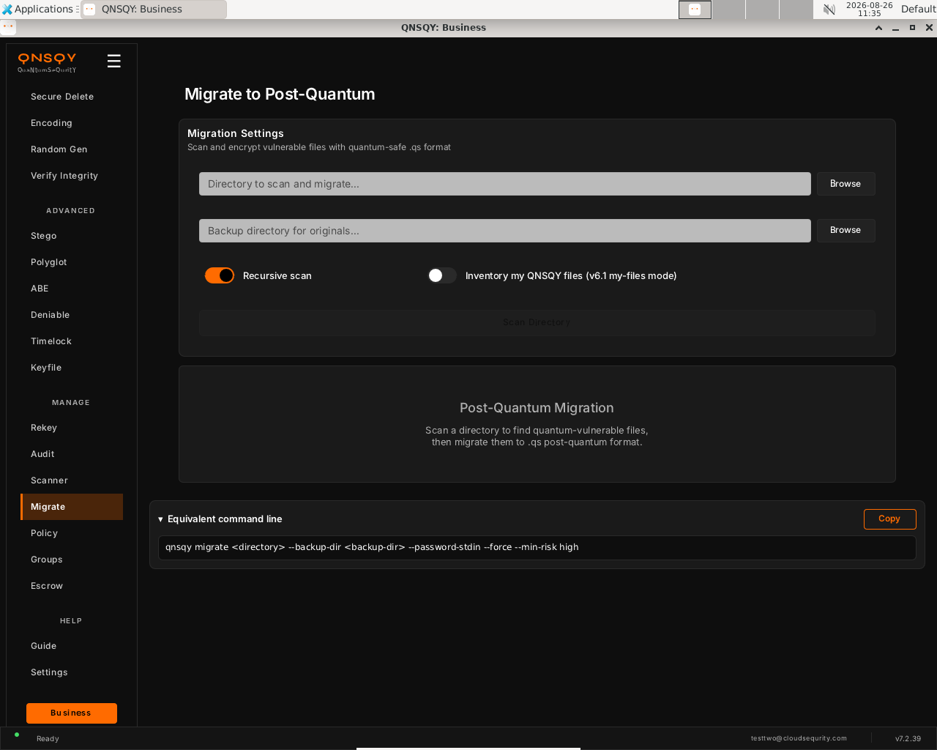This screenshot has width=937, height=750.
Task: Click the workspace switcher first workspace
Action: [x=695, y=10]
